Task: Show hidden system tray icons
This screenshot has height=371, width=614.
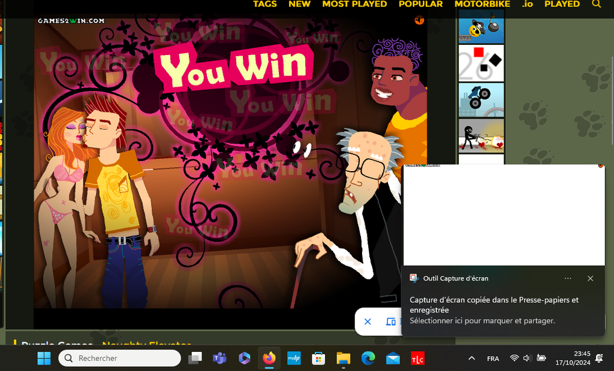Action: (x=471, y=358)
